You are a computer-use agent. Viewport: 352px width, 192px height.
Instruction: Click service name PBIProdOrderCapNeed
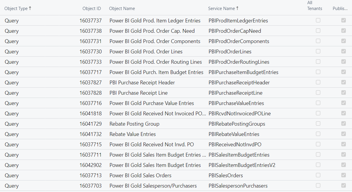(235, 31)
